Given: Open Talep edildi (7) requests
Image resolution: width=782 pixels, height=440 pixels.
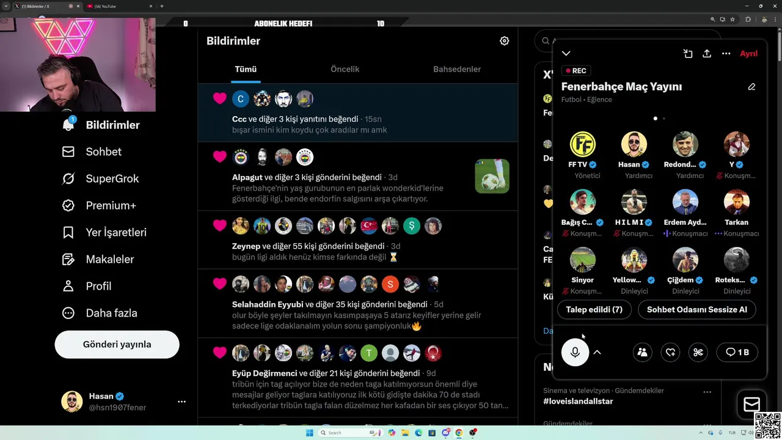Looking at the screenshot, I should coord(594,309).
